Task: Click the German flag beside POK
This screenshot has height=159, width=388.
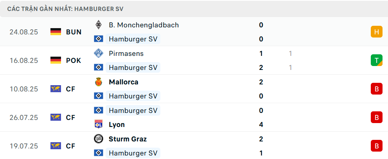Action: click(56, 61)
